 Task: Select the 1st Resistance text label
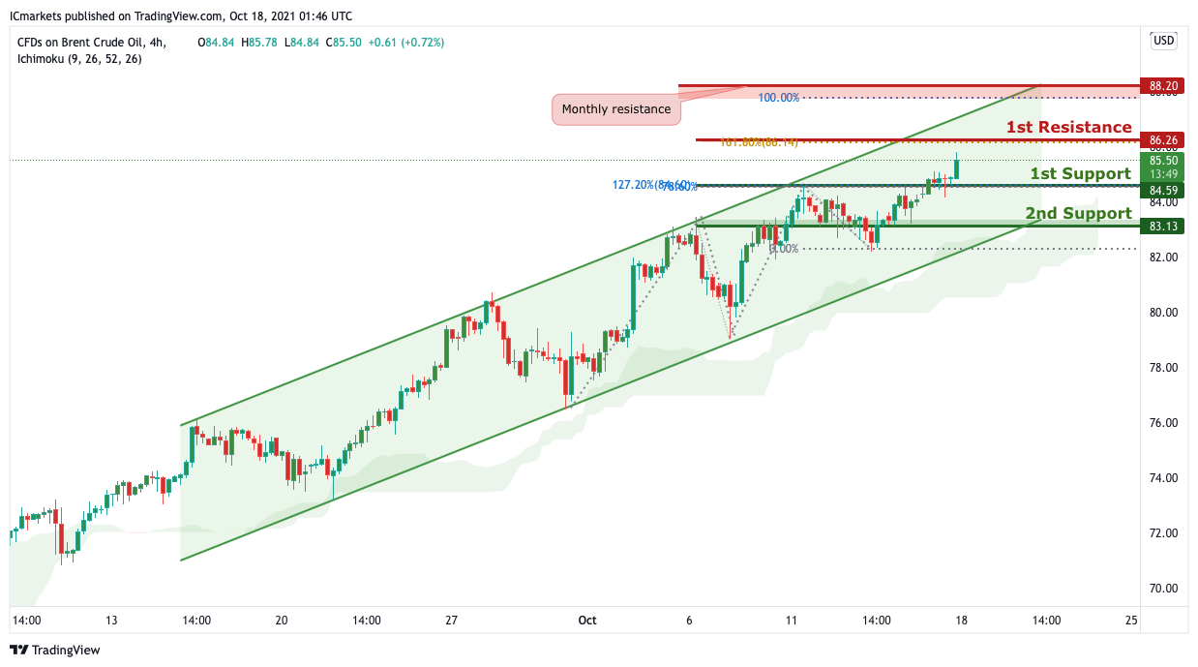pyautogui.click(x=1068, y=127)
